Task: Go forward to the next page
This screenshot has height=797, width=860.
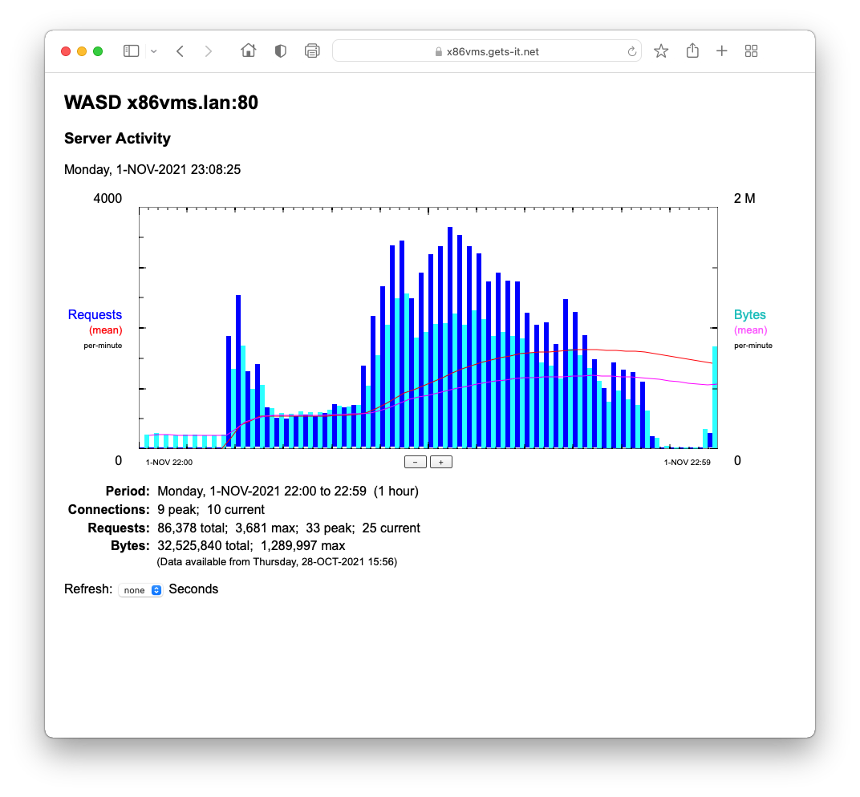Action: 208,51
